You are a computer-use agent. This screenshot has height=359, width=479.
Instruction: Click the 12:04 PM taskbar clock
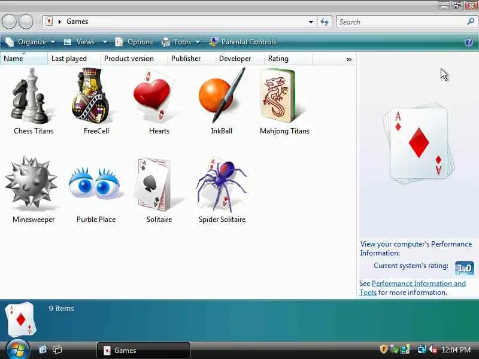[456, 349]
